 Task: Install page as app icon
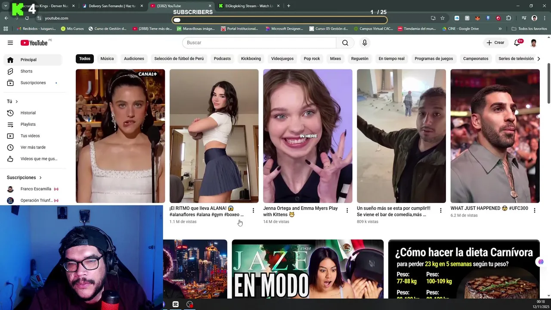433,18
